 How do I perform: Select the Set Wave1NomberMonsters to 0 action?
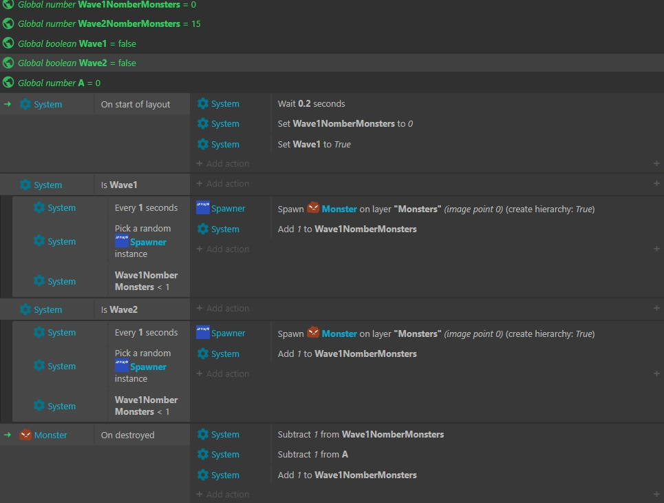pos(345,124)
